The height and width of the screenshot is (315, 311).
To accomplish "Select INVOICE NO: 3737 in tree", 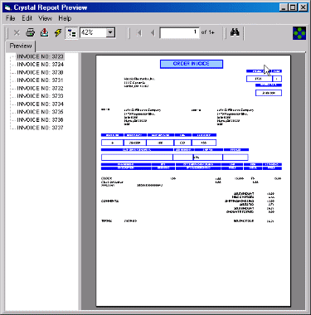I will 40,128.
